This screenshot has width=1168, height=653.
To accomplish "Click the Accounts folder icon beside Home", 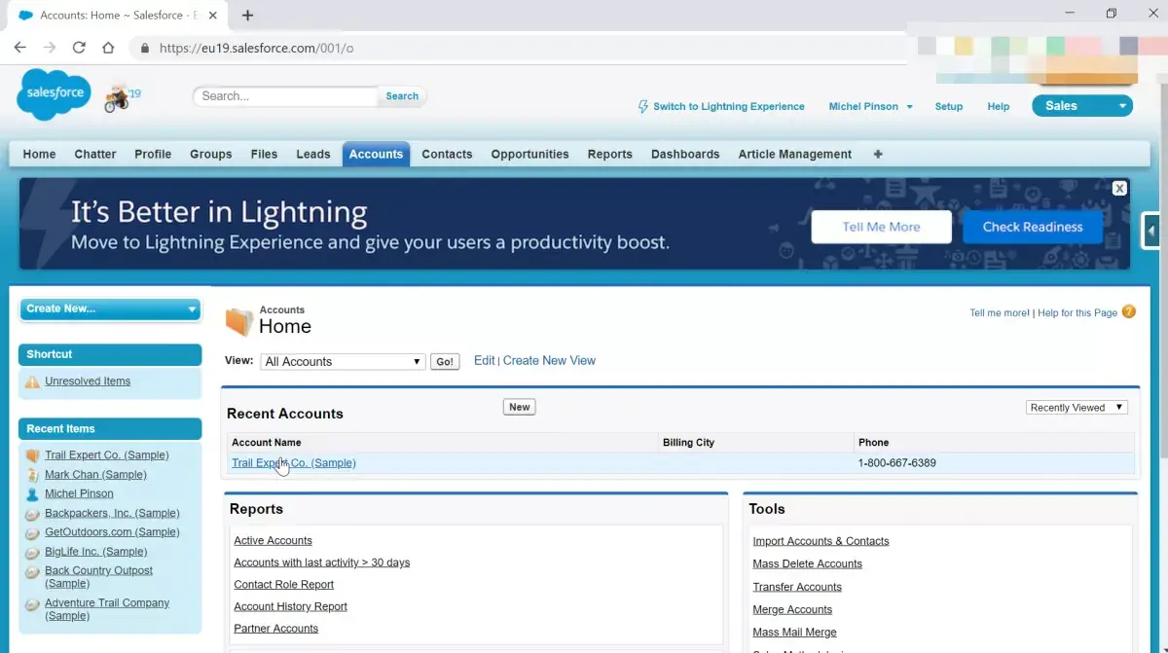I will pyautogui.click(x=238, y=321).
